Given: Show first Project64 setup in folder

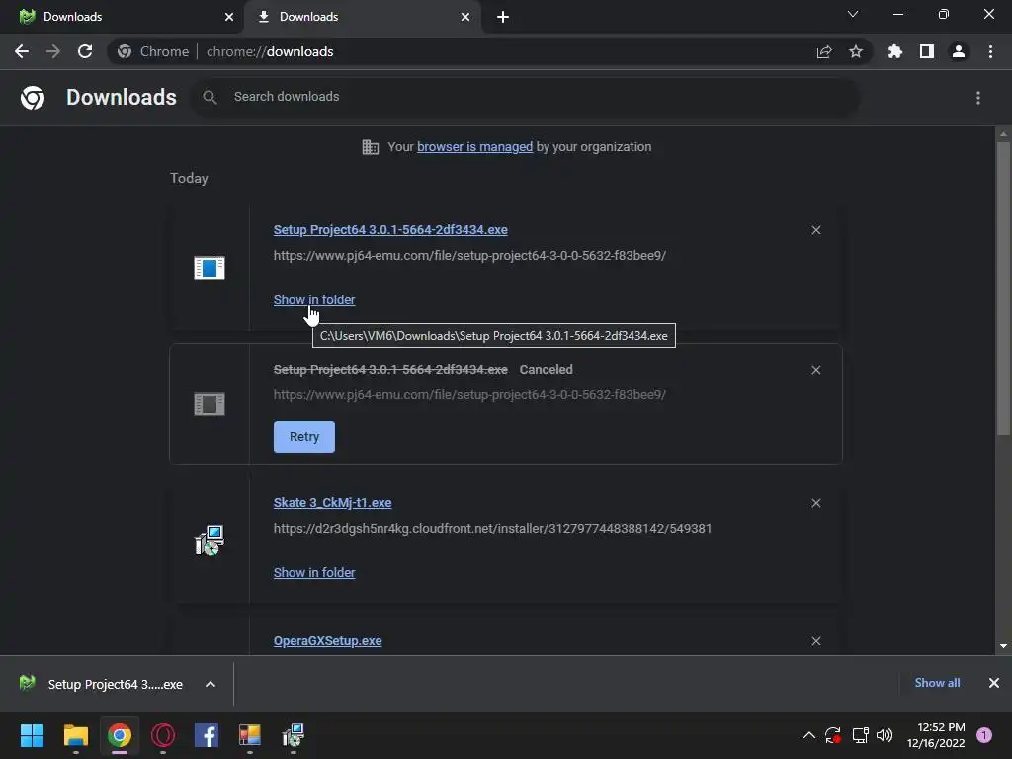Looking at the screenshot, I should coord(314,300).
